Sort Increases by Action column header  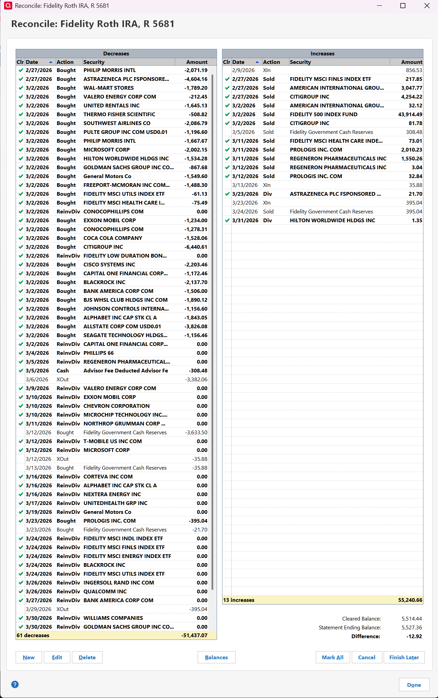pos(276,62)
